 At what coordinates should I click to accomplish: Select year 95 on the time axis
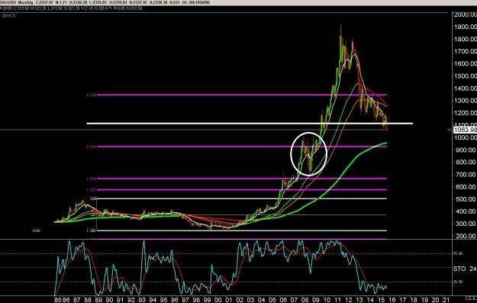pos(163,300)
